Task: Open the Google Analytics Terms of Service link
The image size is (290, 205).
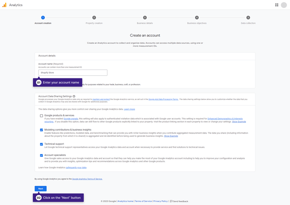Action: [87, 179]
